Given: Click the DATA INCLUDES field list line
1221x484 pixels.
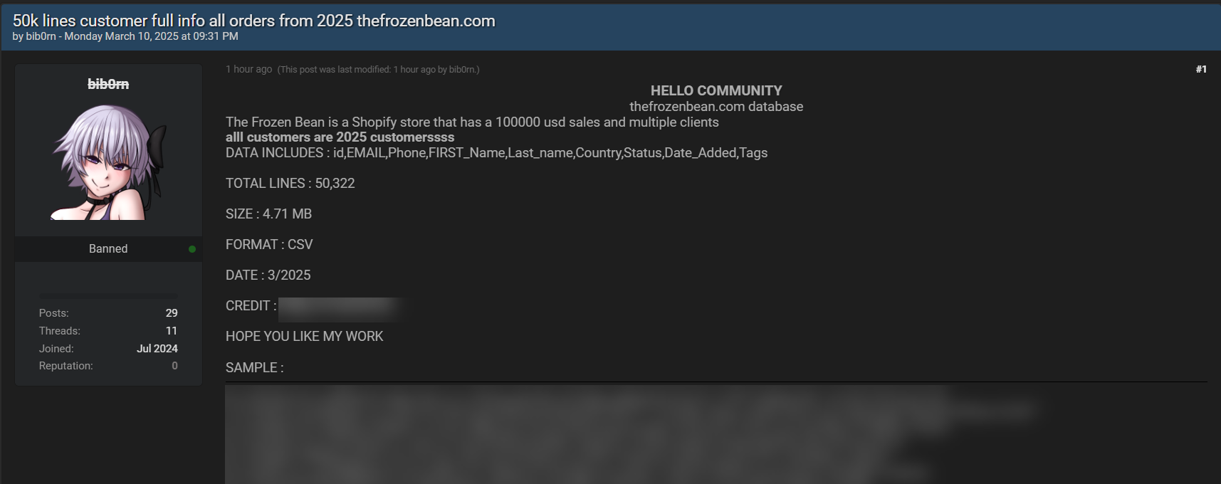Looking at the screenshot, I should 496,153.
